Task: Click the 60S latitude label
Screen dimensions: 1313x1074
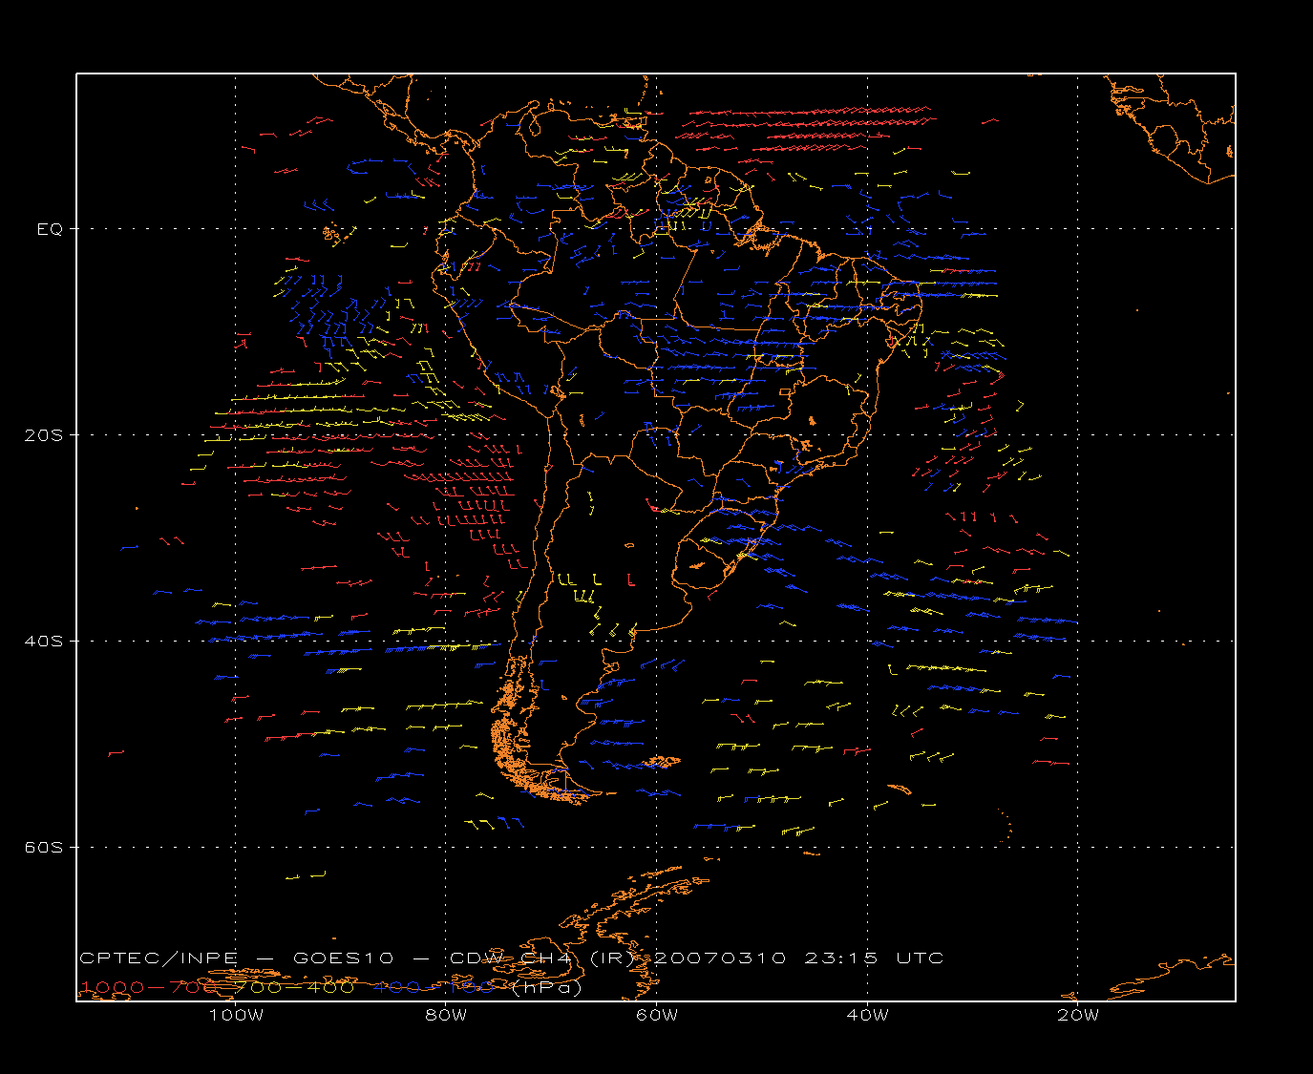Action: (x=46, y=848)
